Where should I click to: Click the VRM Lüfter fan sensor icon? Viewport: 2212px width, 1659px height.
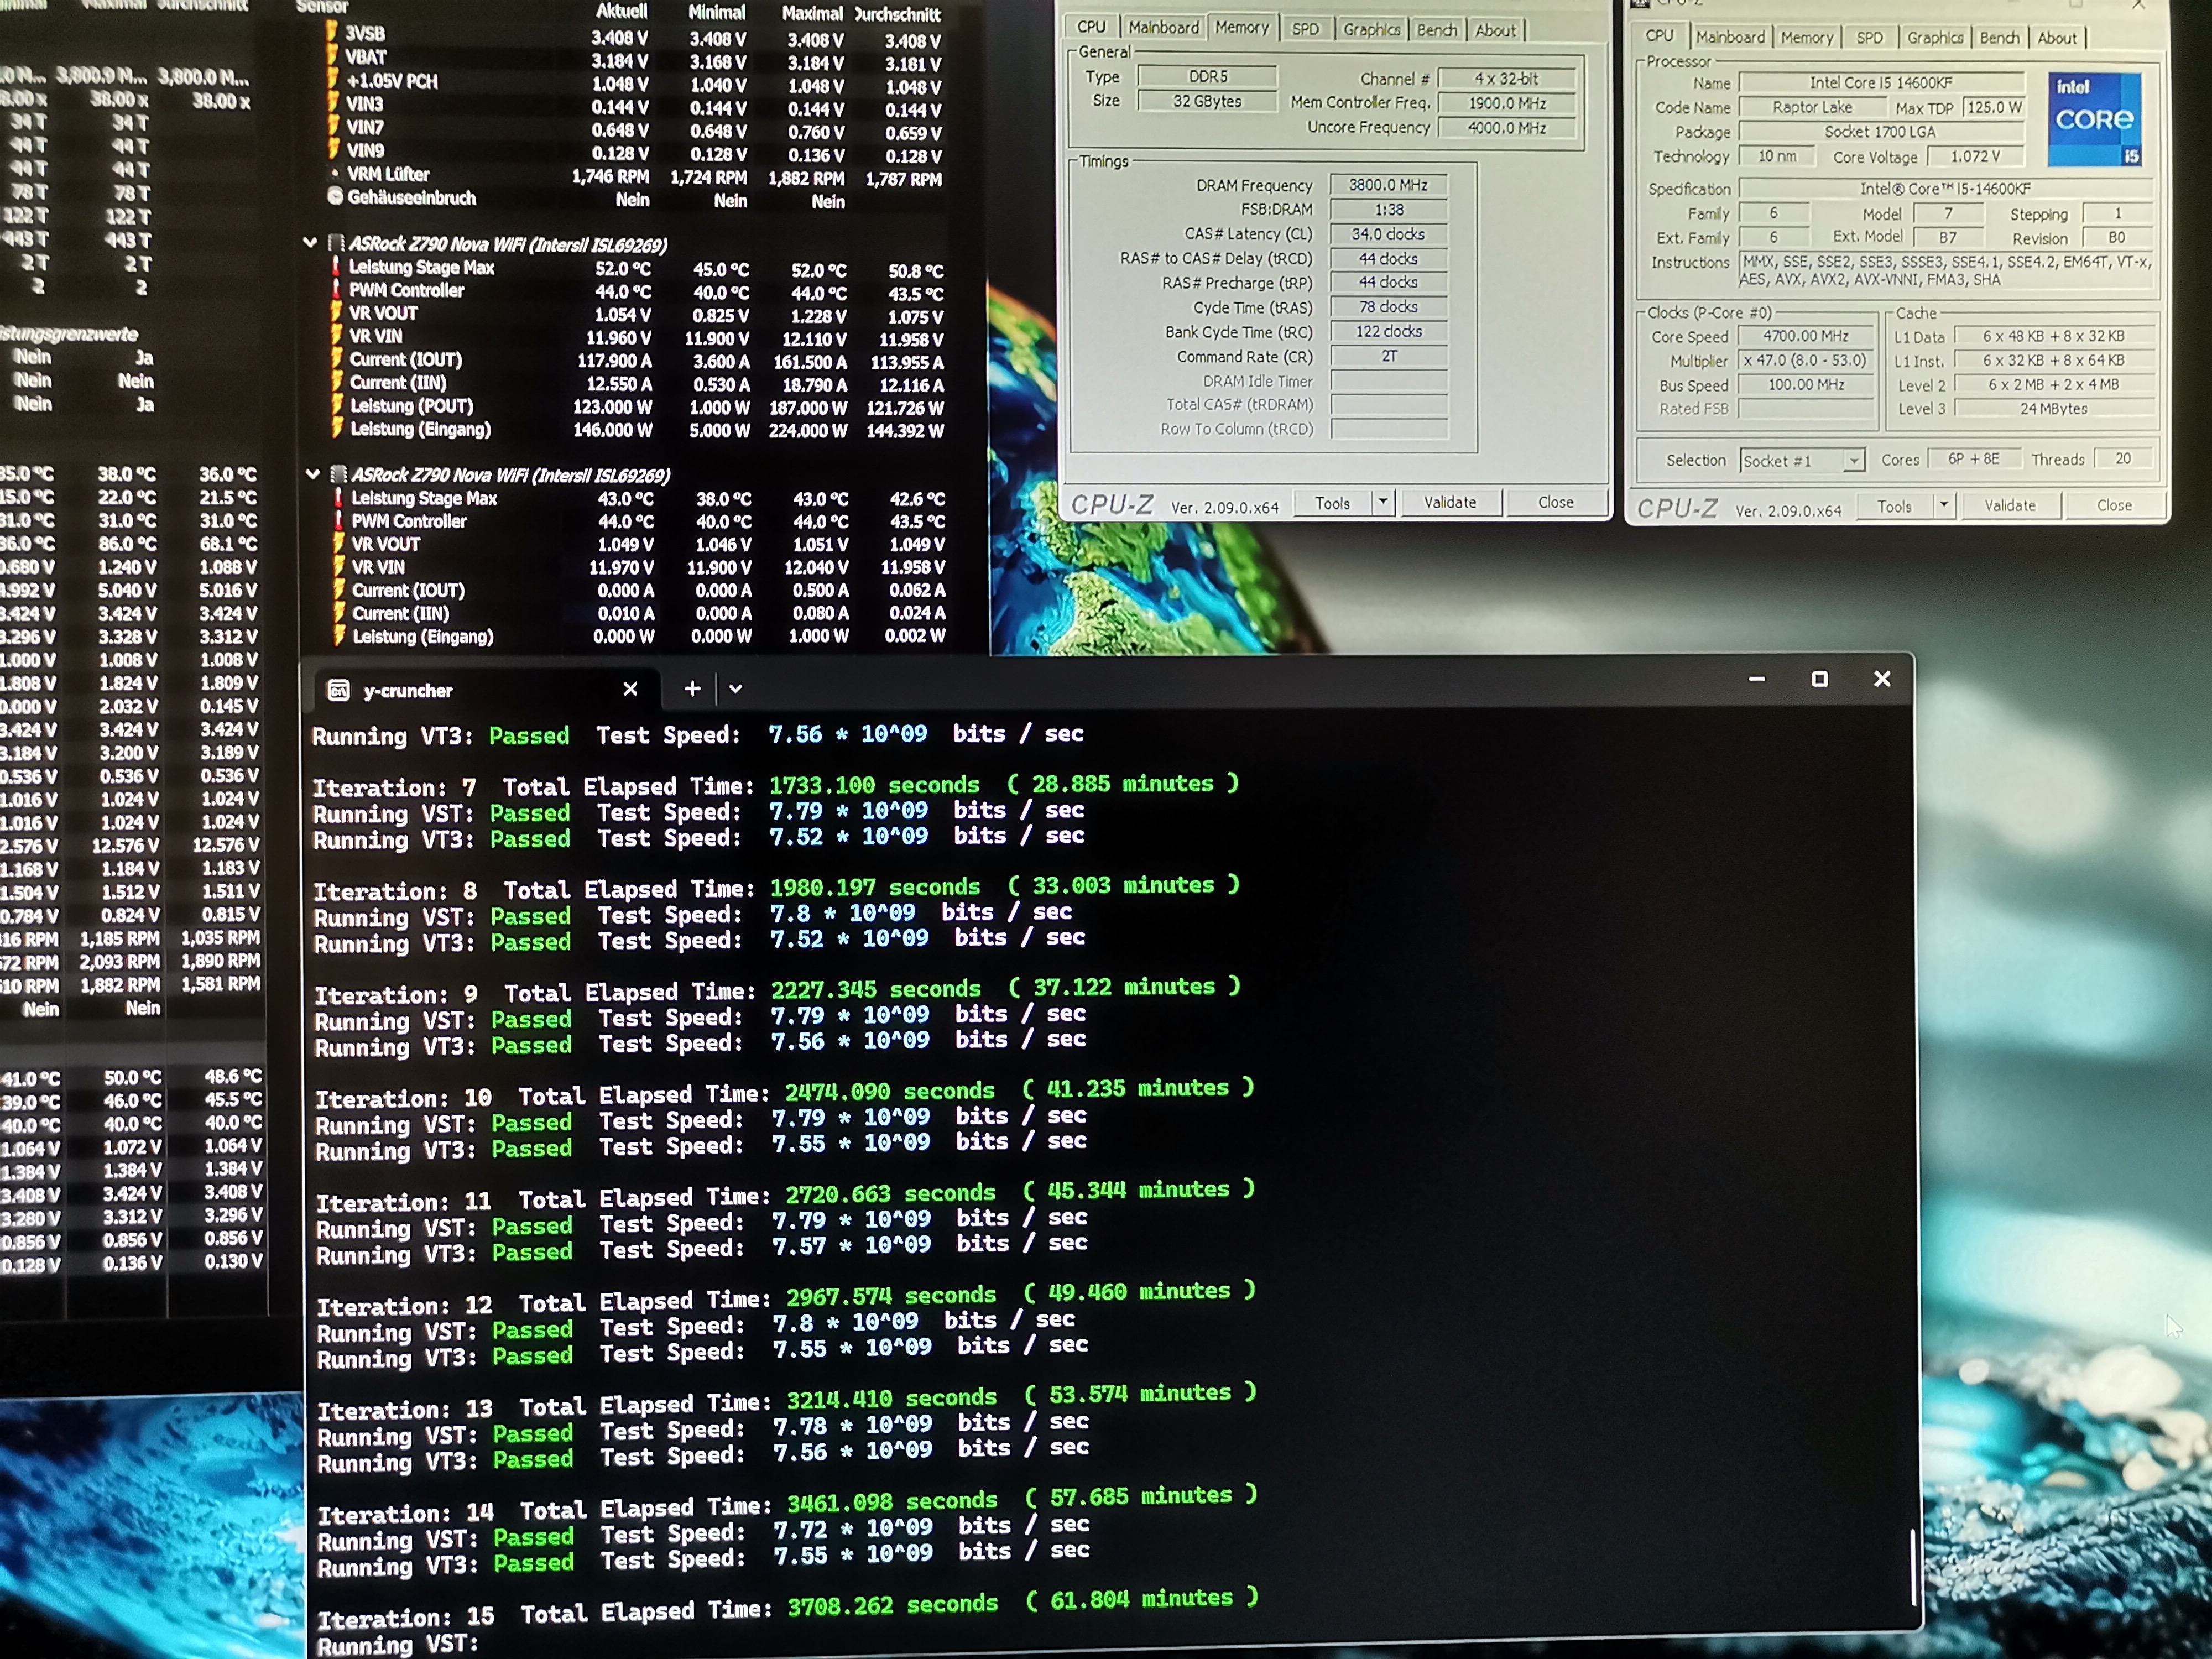point(335,173)
